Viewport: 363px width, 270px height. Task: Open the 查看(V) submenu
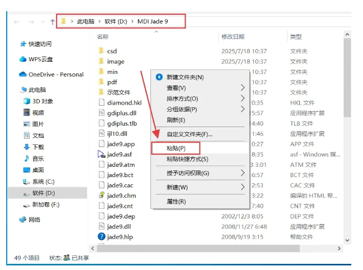200,88
